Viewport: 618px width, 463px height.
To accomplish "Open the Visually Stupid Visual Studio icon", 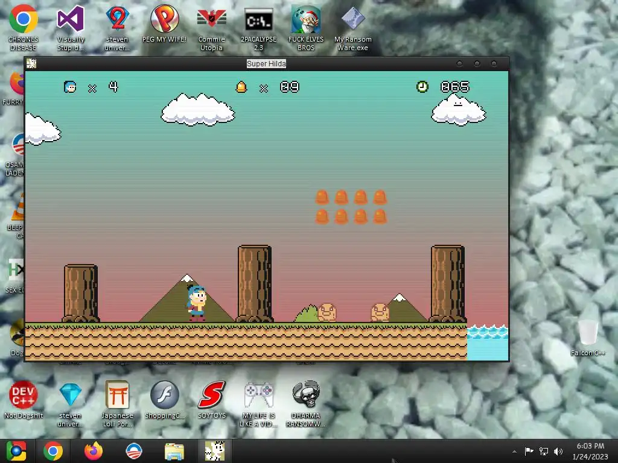I will [71, 28].
